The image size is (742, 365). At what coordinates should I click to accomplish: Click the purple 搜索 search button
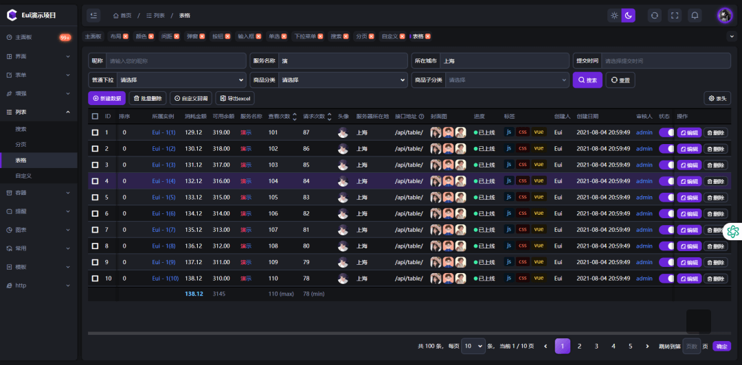tap(587, 80)
